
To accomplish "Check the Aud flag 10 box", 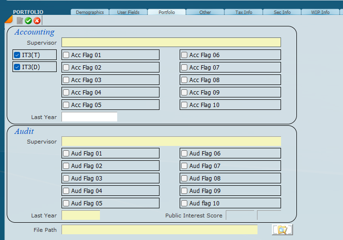I will tap(184, 204).
